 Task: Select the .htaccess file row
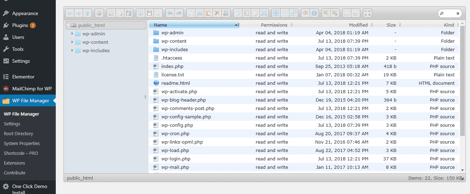pyautogui.click(x=304, y=58)
